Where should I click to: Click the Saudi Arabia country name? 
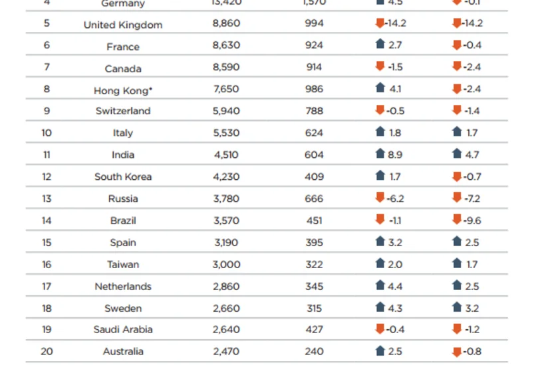123,329
